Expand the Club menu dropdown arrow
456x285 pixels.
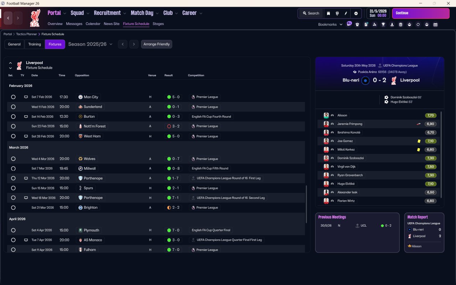(176, 14)
